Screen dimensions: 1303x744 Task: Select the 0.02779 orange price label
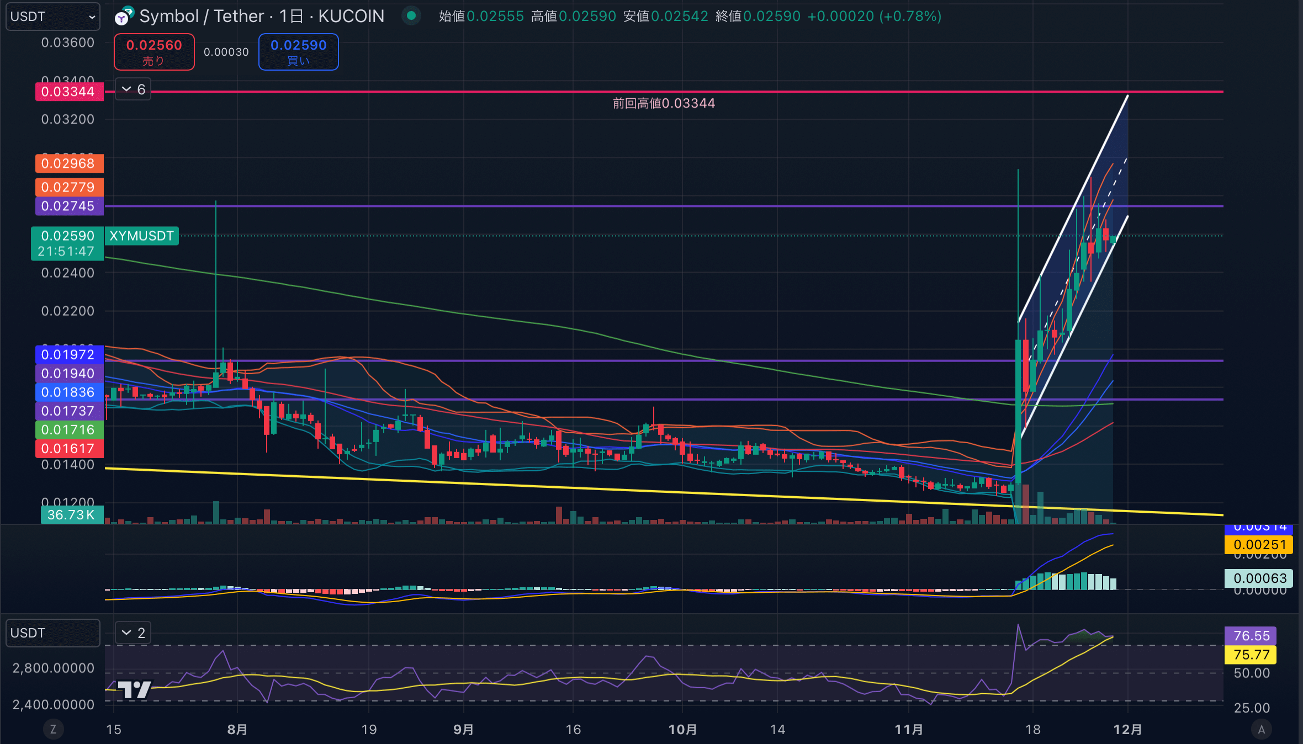point(70,187)
